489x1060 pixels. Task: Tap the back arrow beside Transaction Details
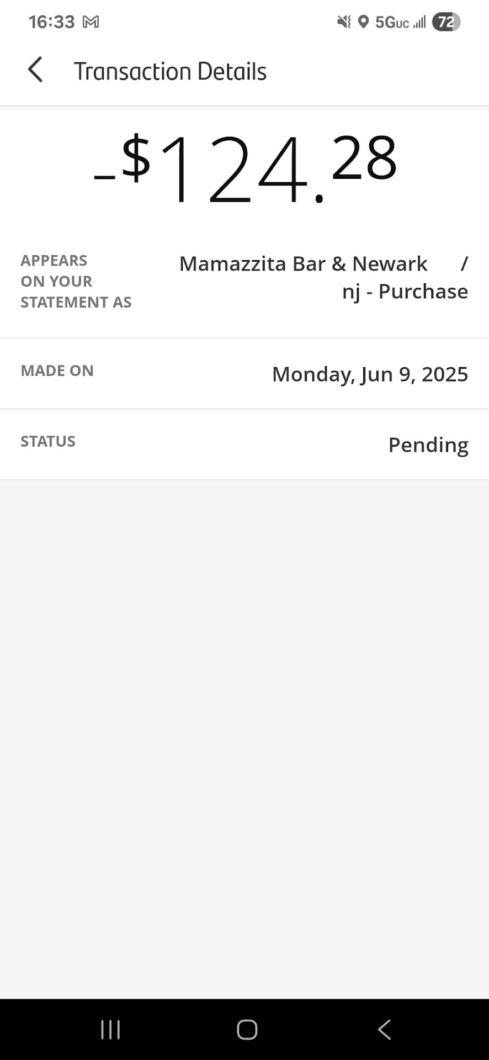point(35,70)
